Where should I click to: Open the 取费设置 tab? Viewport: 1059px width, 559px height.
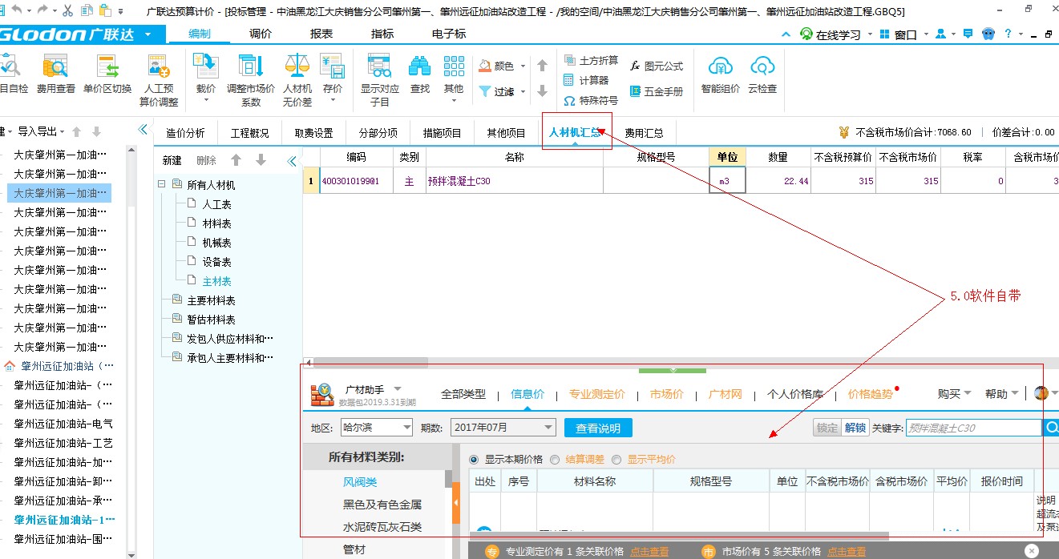pos(313,133)
